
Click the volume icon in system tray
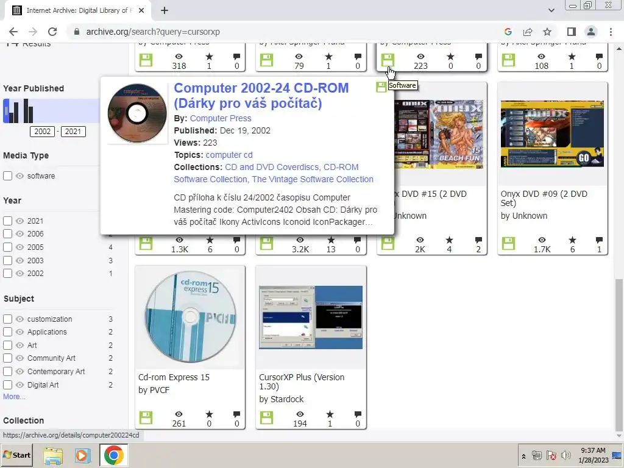pos(565,455)
